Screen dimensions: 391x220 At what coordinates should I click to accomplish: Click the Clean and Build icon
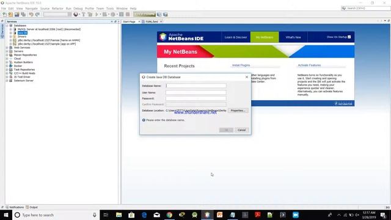[x=90, y=15]
